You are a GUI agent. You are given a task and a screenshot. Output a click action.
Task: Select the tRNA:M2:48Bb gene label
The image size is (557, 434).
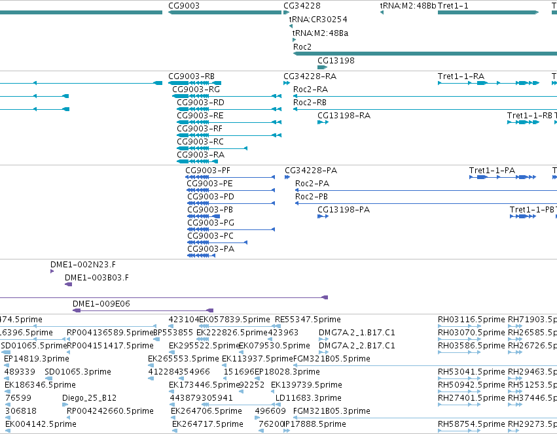coord(408,6)
